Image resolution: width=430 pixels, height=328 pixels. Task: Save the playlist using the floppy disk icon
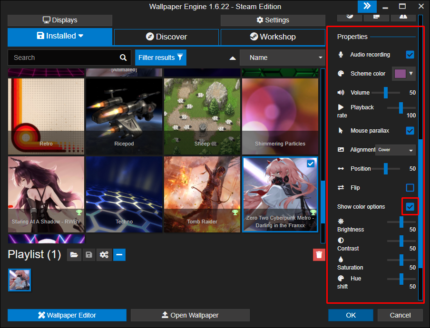[89, 255]
